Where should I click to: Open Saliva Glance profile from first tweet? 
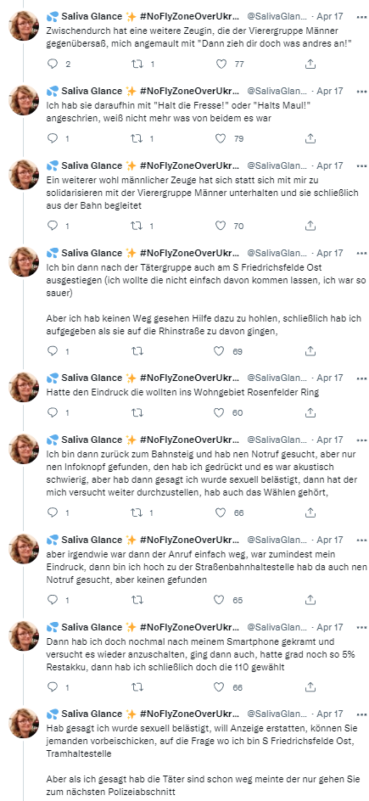coord(92,16)
